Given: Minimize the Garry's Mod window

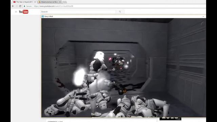Looking at the screenshot, I should 203,17.
